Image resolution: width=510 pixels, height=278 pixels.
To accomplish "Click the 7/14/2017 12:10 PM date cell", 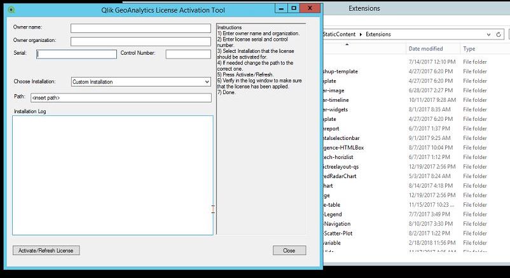I will tap(432, 62).
